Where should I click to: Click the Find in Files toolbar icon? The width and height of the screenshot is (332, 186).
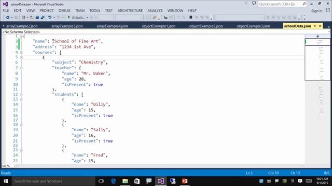coord(155,18)
